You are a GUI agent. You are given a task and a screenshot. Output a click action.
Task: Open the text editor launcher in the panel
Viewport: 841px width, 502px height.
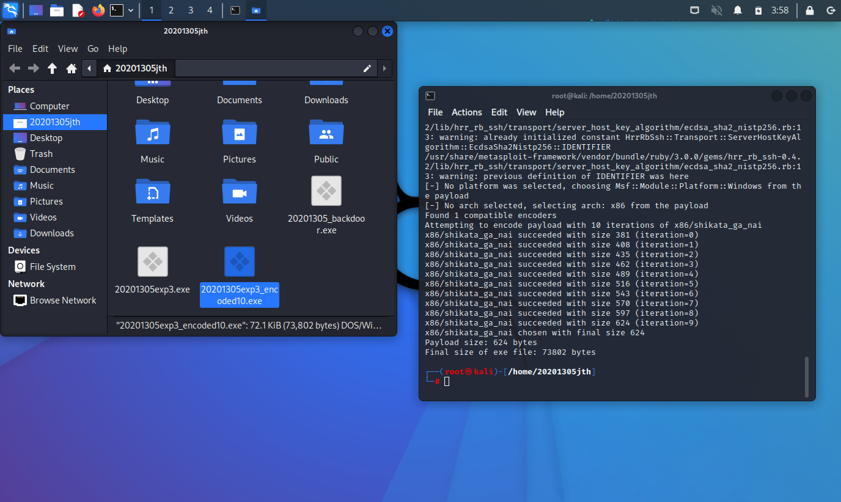[x=78, y=10]
